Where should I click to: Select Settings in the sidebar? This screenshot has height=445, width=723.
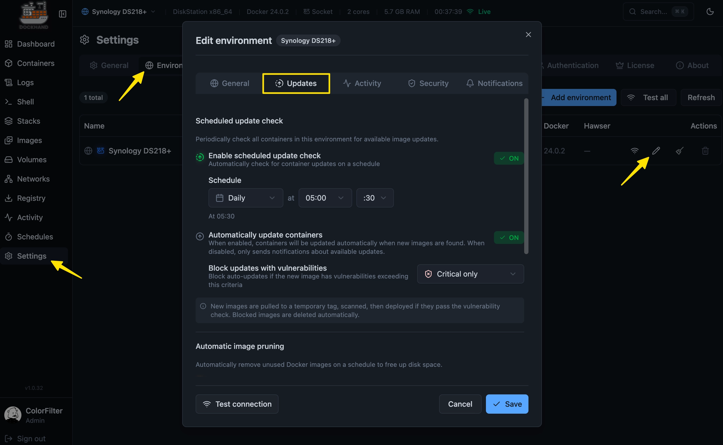tap(34, 256)
